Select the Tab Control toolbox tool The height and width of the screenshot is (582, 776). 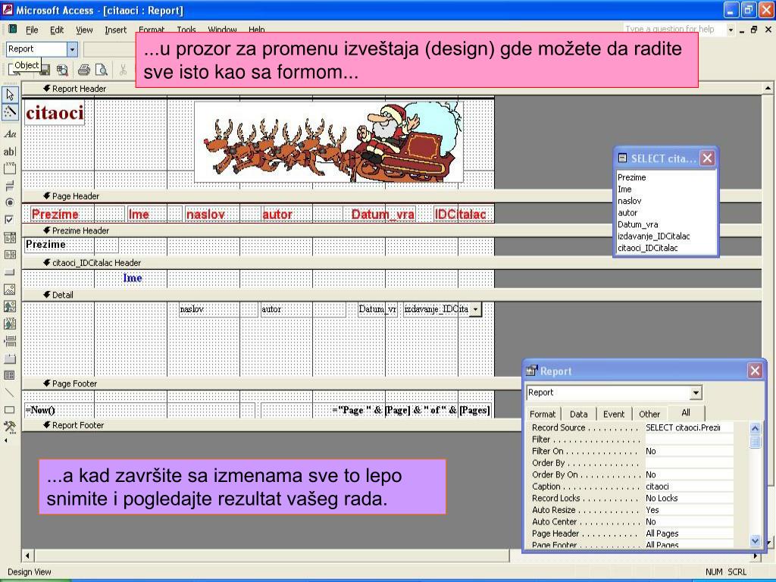click(x=10, y=358)
